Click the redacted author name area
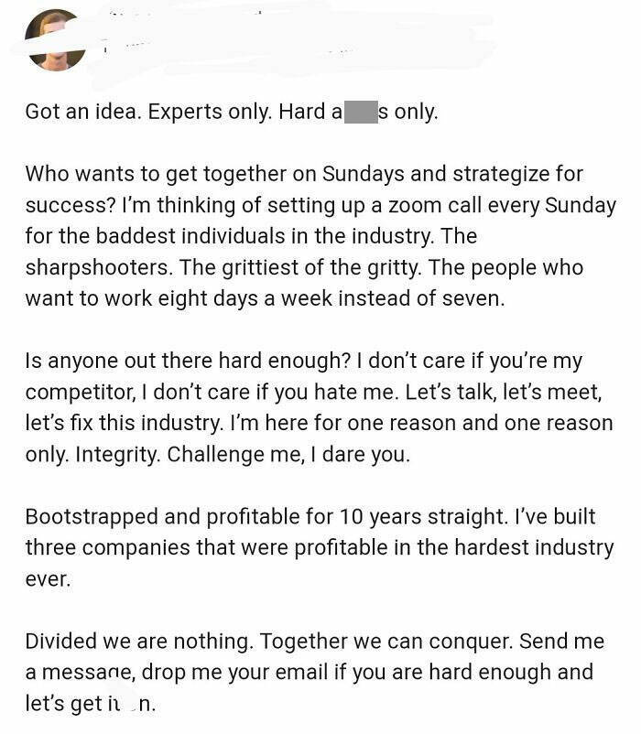 275,37
